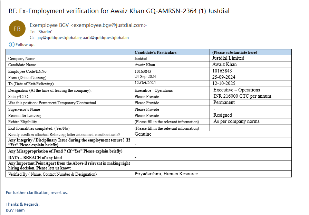Select the Company Name row label
The image size is (309, 215).
[x=22, y=59]
